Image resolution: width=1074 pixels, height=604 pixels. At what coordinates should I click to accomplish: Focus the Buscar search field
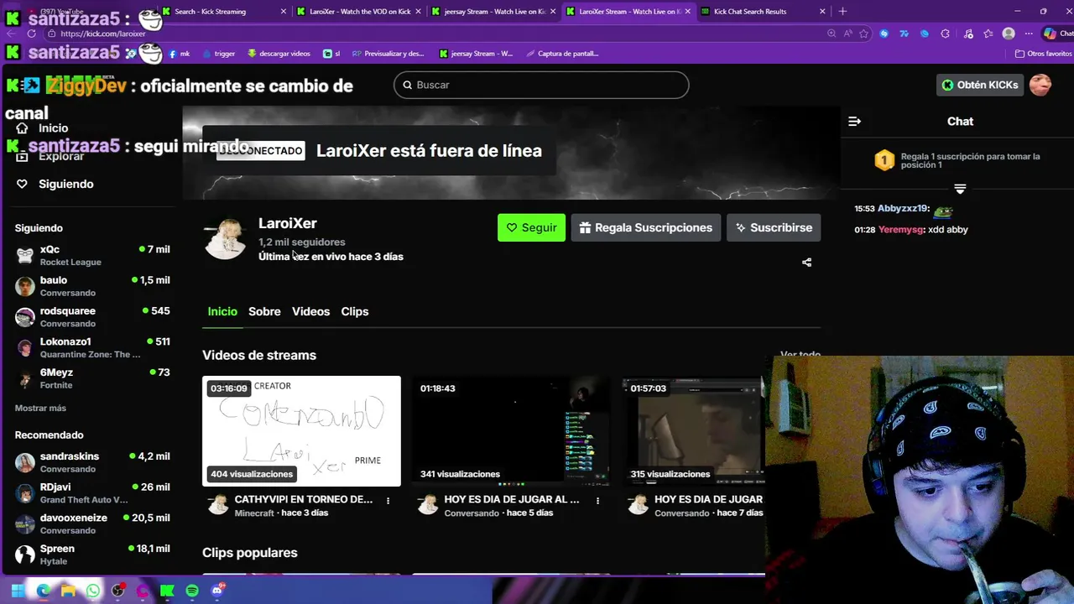pyautogui.click(x=541, y=85)
